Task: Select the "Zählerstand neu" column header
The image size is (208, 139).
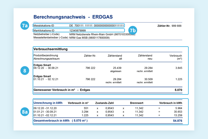Action: (x=145, y=57)
